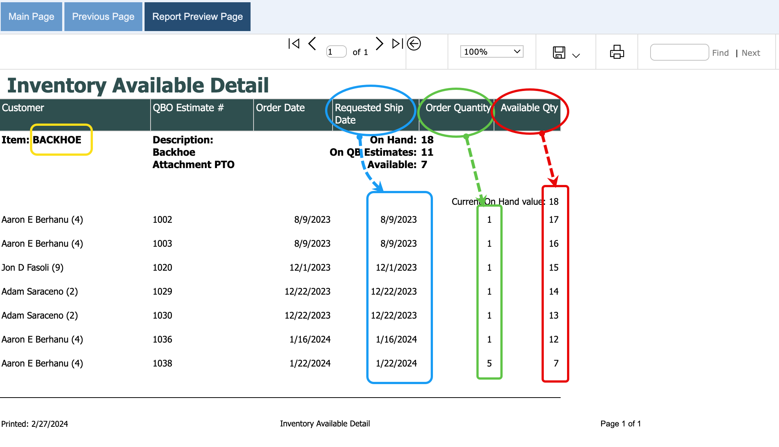Viewport: 779px width, 447px height.
Task: Go to Previous Page tab
Action: (103, 16)
